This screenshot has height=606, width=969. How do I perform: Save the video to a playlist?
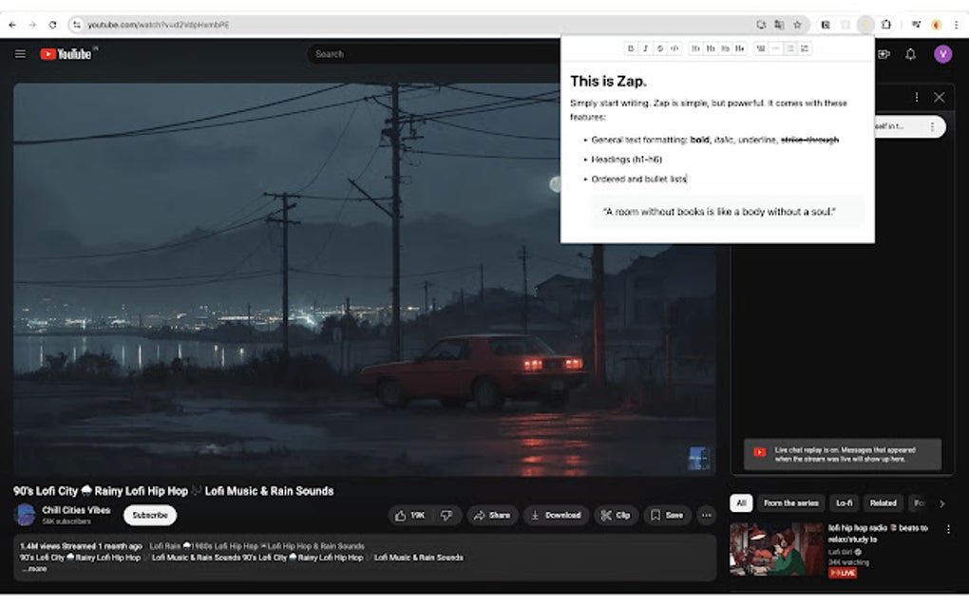click(x=668, y=515)
